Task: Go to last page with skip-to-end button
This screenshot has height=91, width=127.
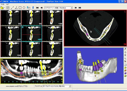Action: click(80, 8)
